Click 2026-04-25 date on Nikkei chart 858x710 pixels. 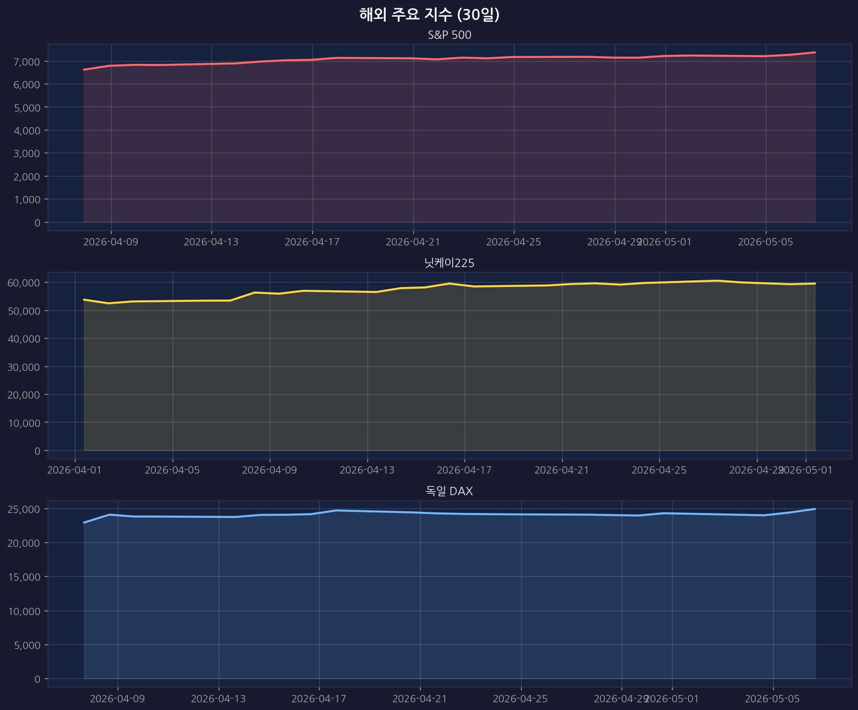click(659, 470)
